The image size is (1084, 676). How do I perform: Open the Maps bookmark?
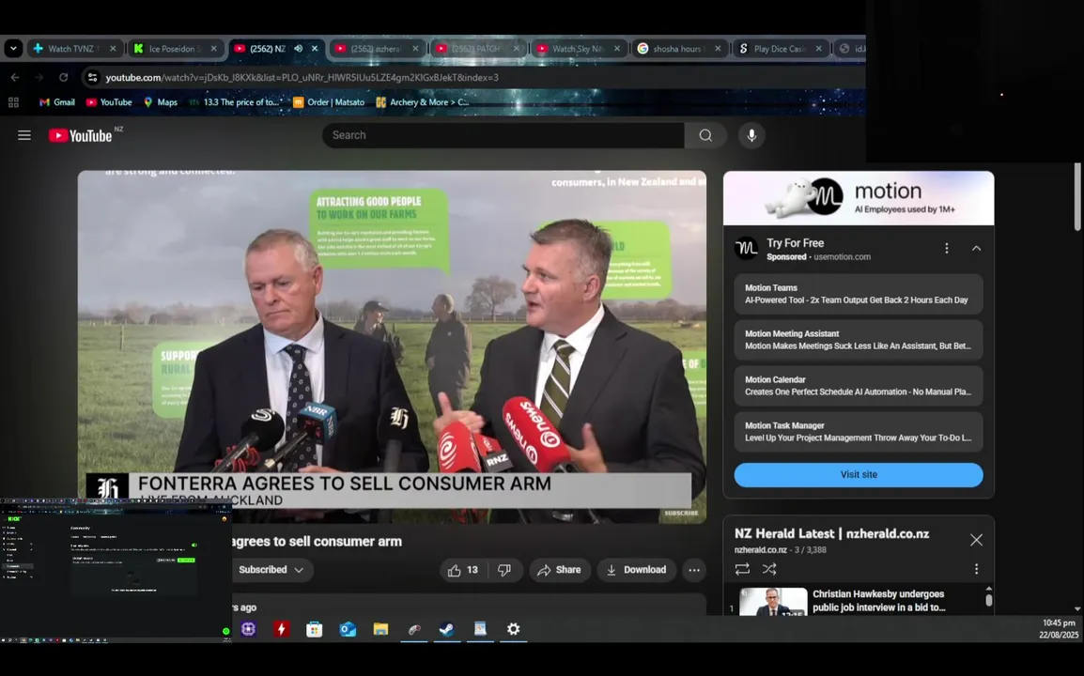tap(161, 102)
